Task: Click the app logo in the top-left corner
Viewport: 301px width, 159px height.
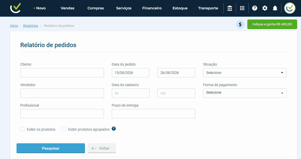Action: pyautogui.click(x=15, y=8)
